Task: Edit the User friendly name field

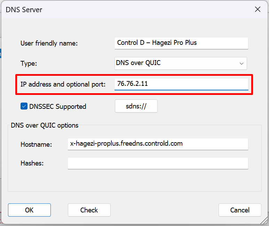Action: point(181,43)
